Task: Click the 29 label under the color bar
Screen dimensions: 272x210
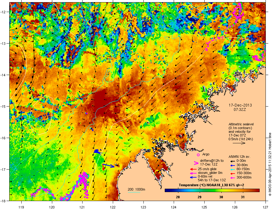Action: (199, 197)
